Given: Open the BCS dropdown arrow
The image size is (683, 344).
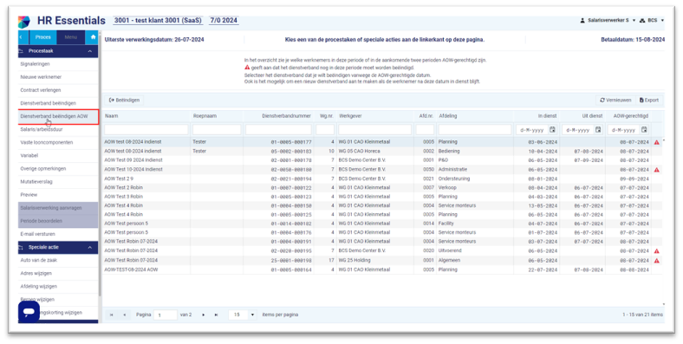Looking at the screenshot, I should coord(662,21).
